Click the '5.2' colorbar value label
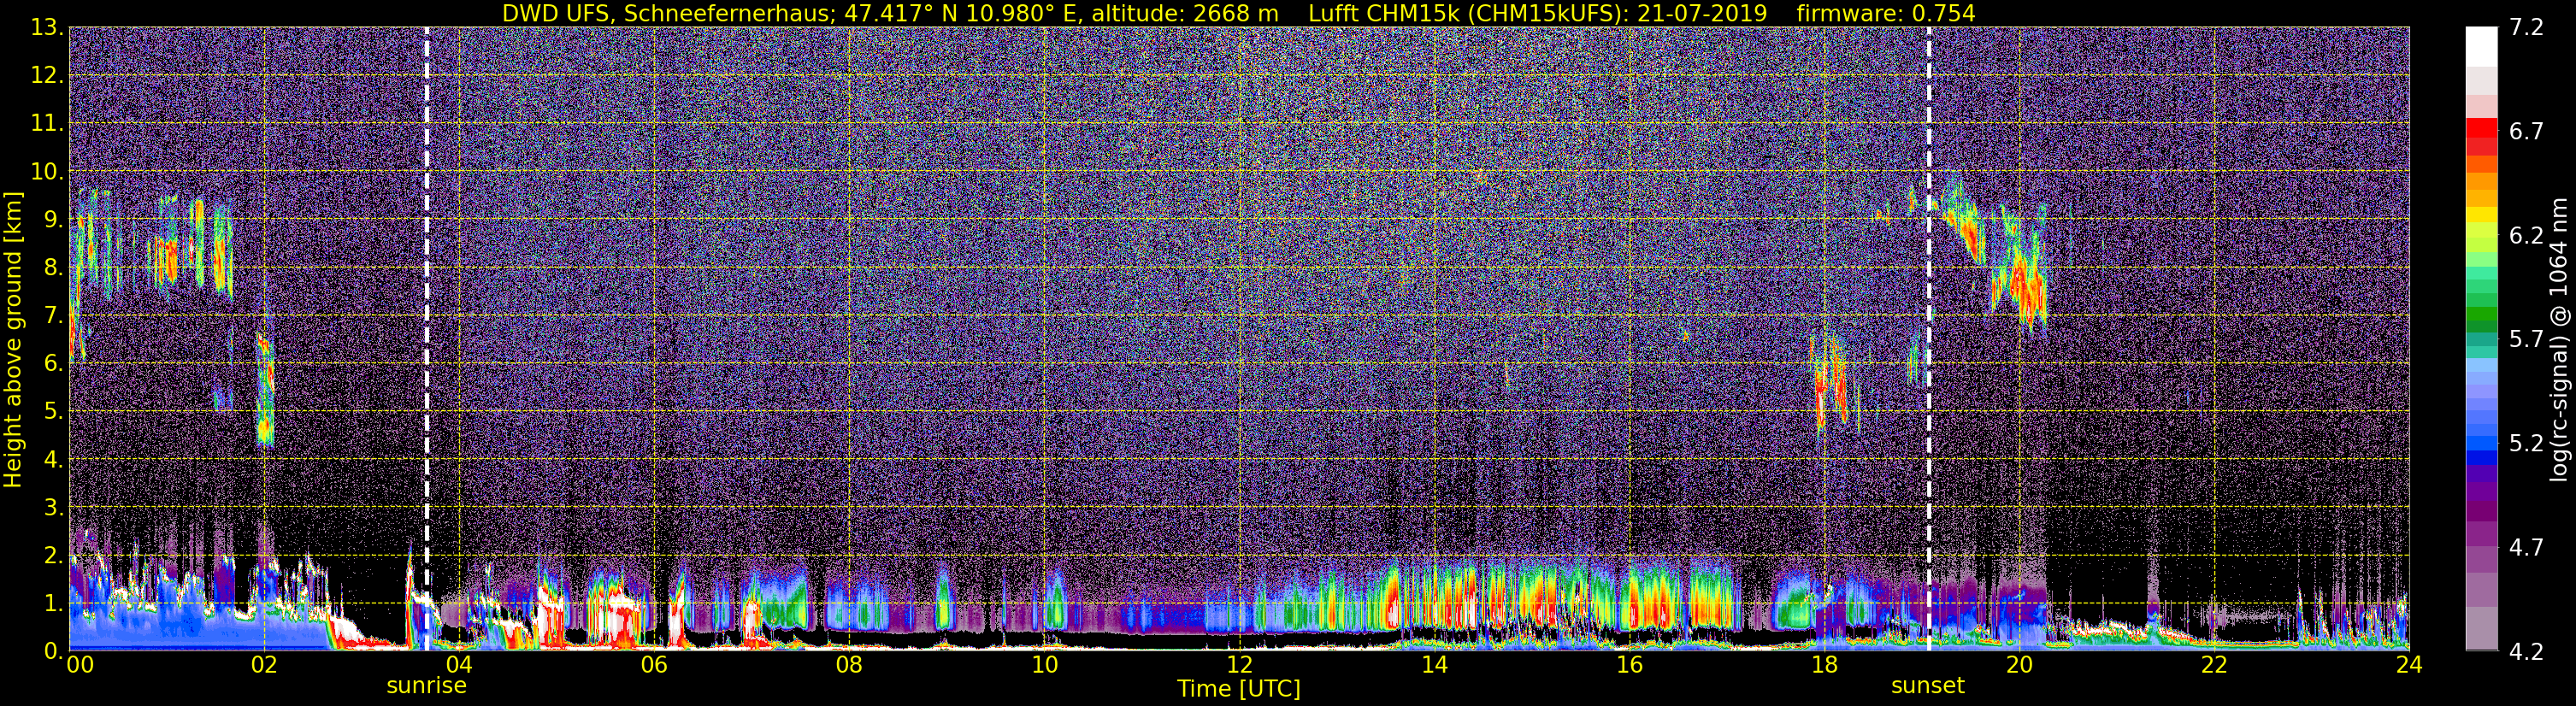This screenshot has width=2576, height=706. 2526,444
